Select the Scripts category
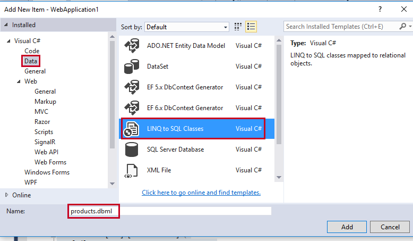Viewport: 413px width, 241px height. point(44,132)
